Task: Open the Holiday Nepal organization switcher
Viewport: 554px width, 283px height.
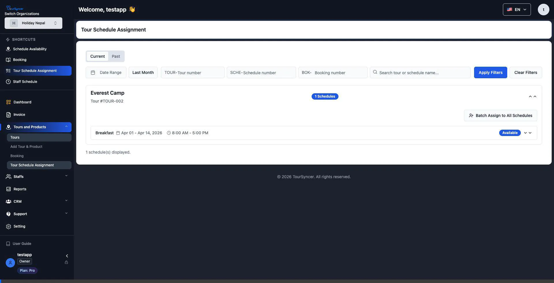Action: (33, 23)
